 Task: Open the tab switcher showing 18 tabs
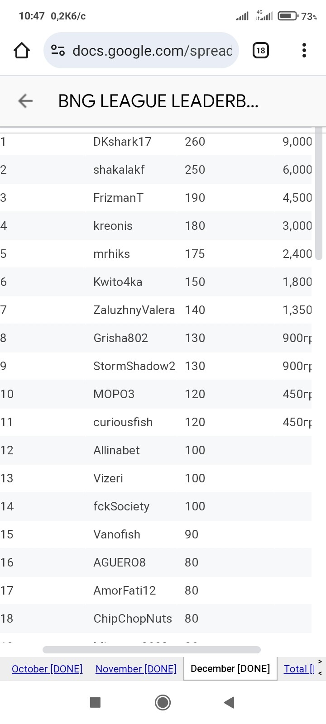click(260, 50)
